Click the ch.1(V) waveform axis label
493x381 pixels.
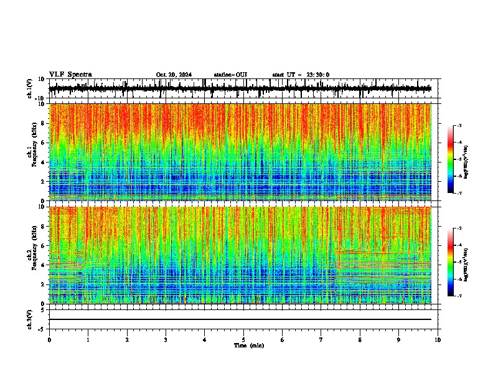coord(30,88)
